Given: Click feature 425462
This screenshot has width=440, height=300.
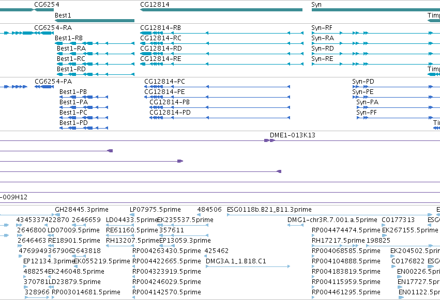Looking at the screenshot, I should click(x=216, y=251).
